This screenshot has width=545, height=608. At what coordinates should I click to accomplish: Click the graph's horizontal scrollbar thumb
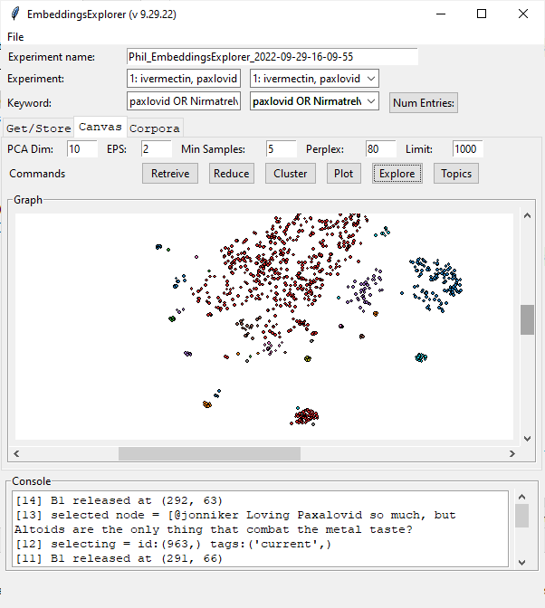[208, 453]
